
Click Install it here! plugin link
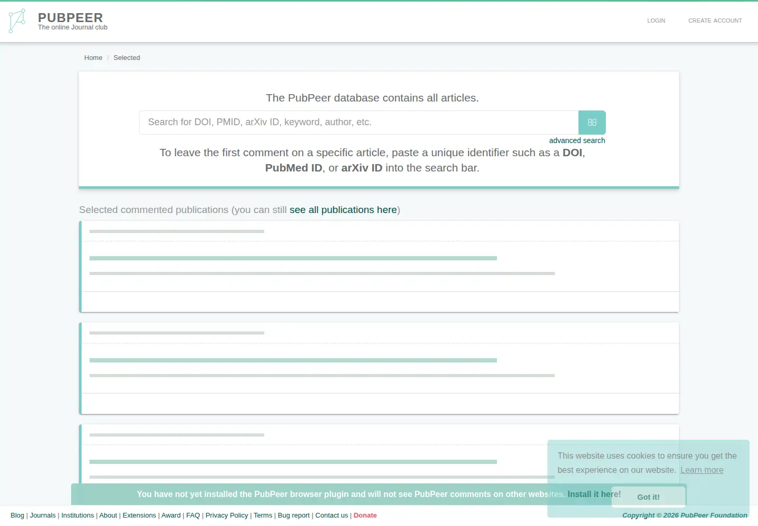click(594, 494)
